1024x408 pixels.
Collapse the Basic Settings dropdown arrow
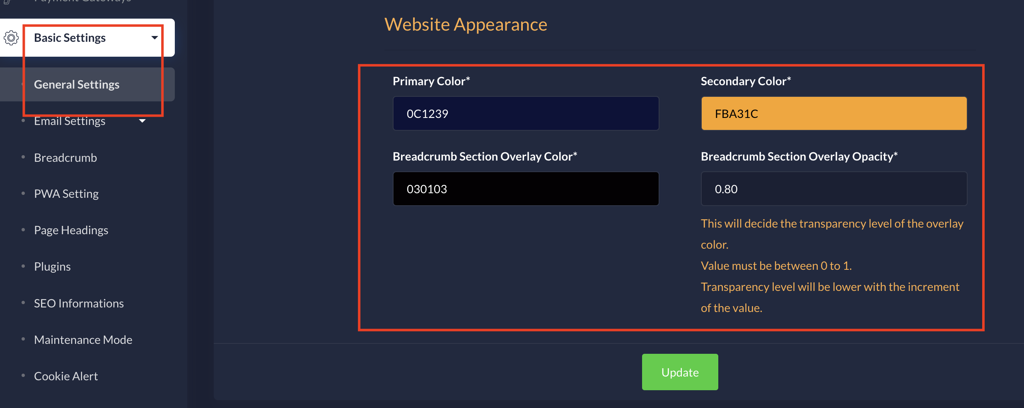155,38
